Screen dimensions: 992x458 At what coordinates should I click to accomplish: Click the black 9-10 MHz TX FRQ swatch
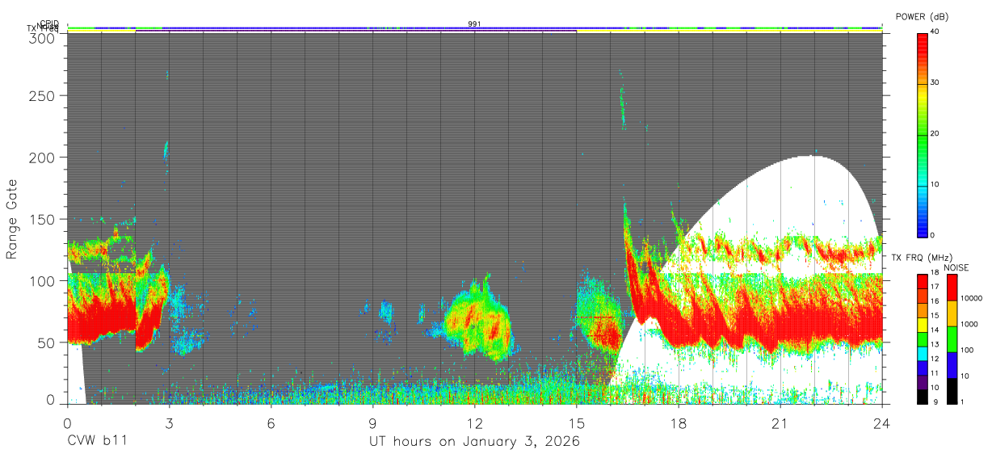(x=922, y=395)
